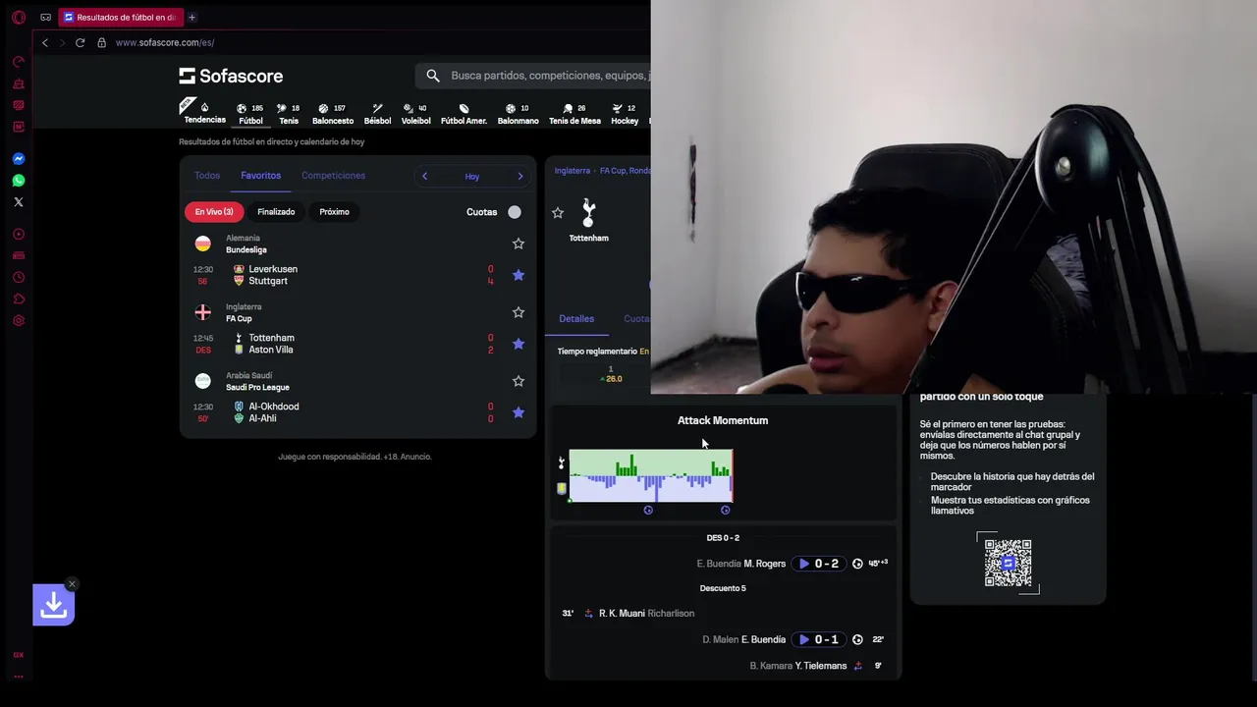
Task: Select Voleibol sport tab
Action: click(415, 114)
